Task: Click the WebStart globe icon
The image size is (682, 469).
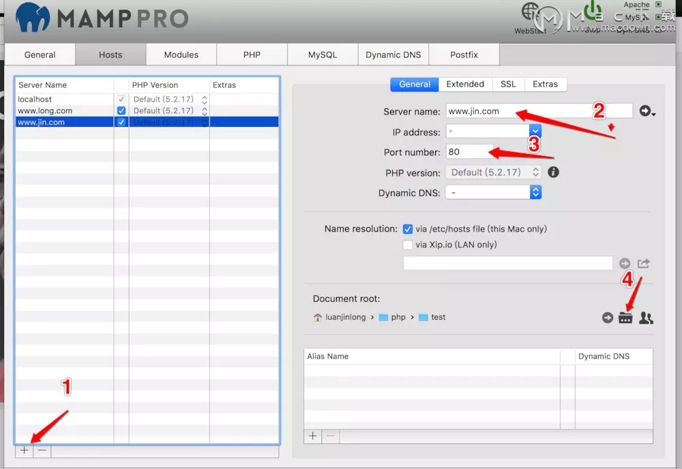Action: 530,12
